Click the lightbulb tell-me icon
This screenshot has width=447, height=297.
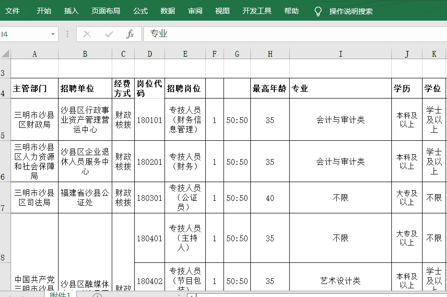(318, 12)
